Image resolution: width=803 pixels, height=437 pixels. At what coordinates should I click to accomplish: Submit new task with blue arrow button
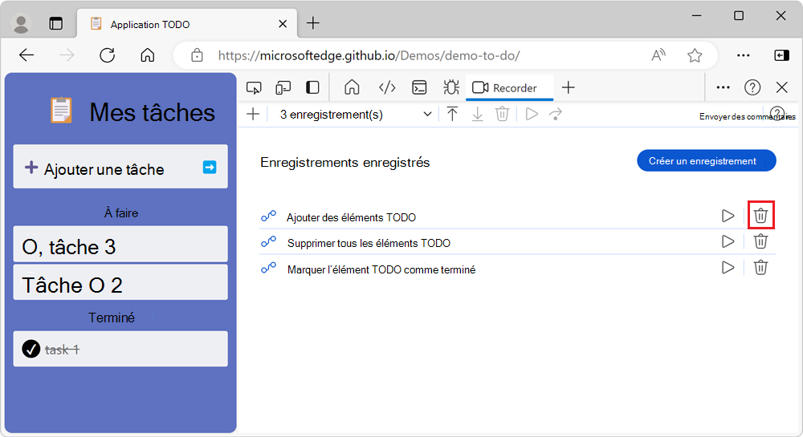pyautogui.click(x=210, y=167)
